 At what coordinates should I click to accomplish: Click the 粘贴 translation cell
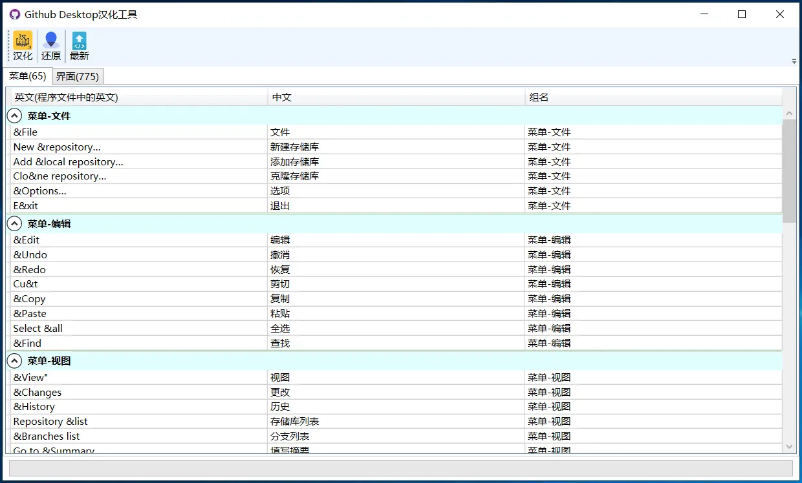click(396, 313)
